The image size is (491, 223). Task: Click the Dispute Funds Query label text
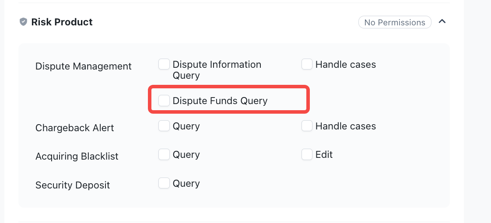220,101
